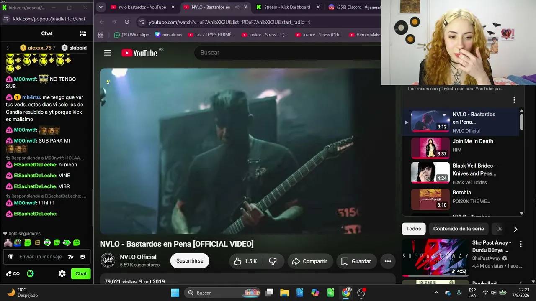Reload the YouTube page
The width and height of the screenshot is (536, 301).
(x=127, y=22)
